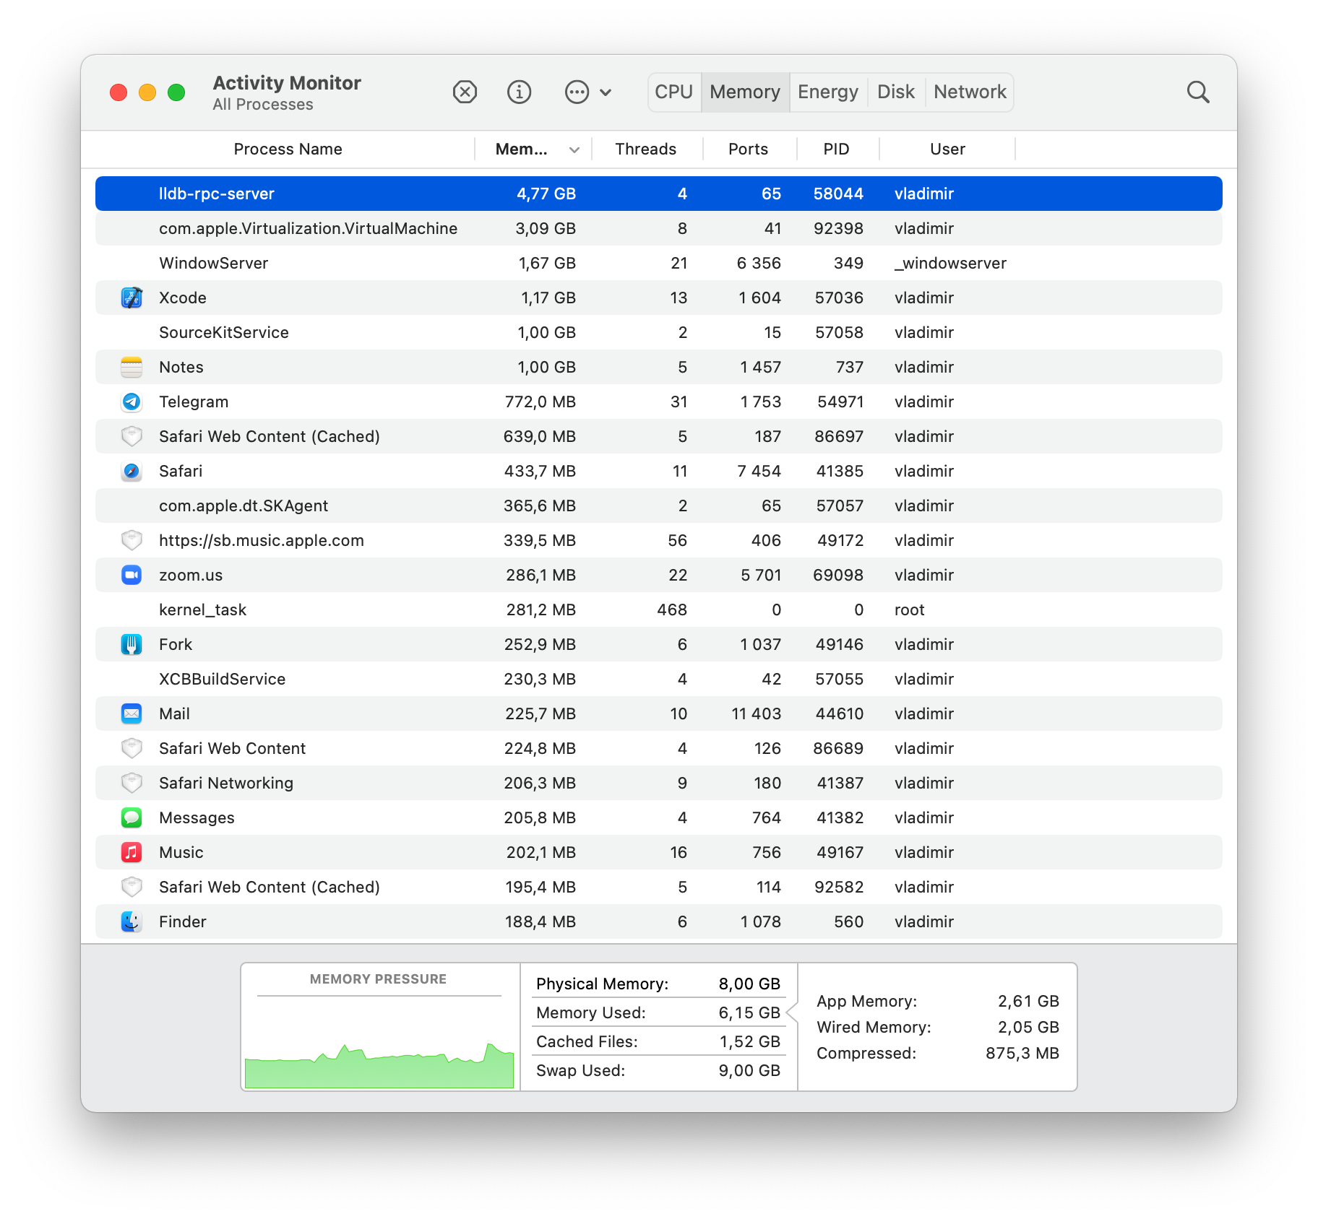Open the ellipsis actions dropdown menu

point(587,92)
